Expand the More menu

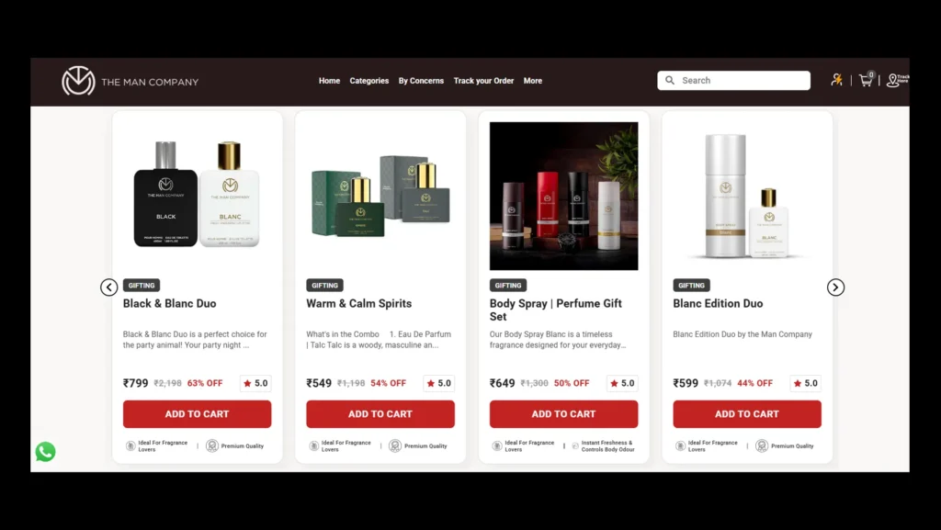pos(532,81)
